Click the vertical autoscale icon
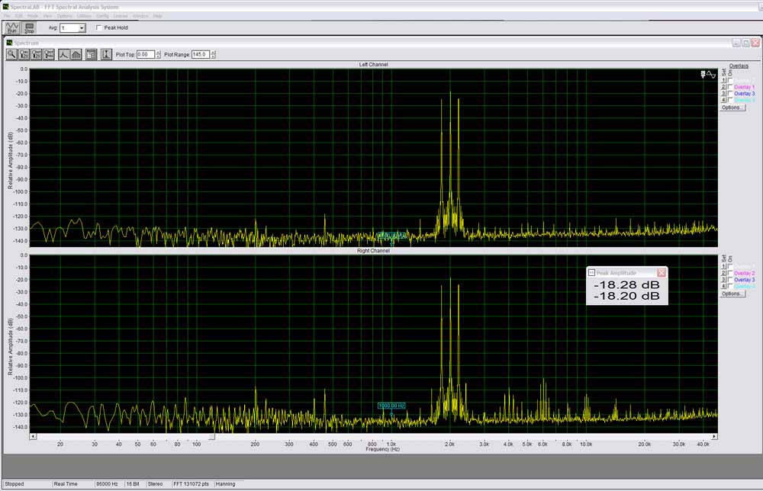Viewport: 763px width, 491px height. point(106,54)
